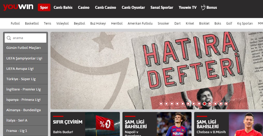Viewport: 263px width, 136px height.
Task: Click the Bahis Budur! text
Action: pyautogui.click(x=63, y=132)
